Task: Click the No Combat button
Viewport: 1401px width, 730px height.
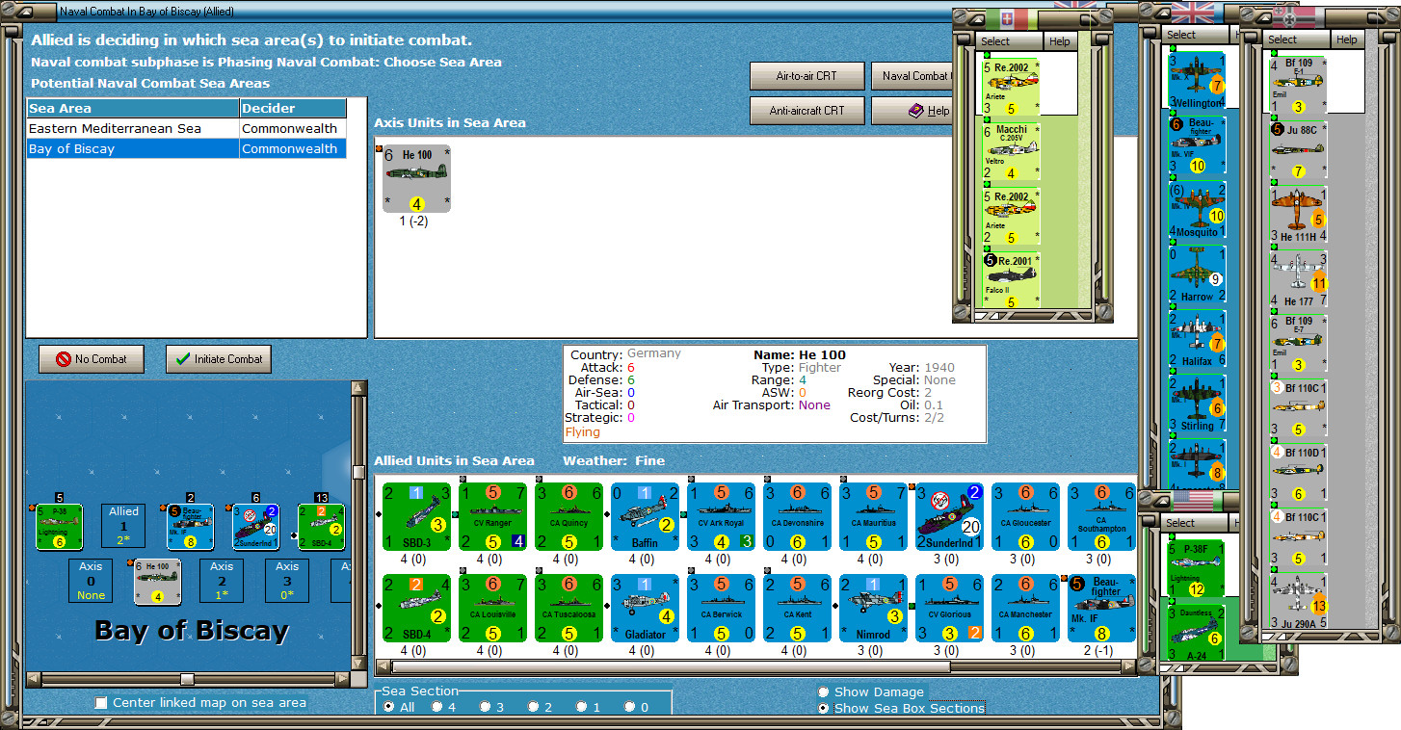Action: click(x=91, y=359)
